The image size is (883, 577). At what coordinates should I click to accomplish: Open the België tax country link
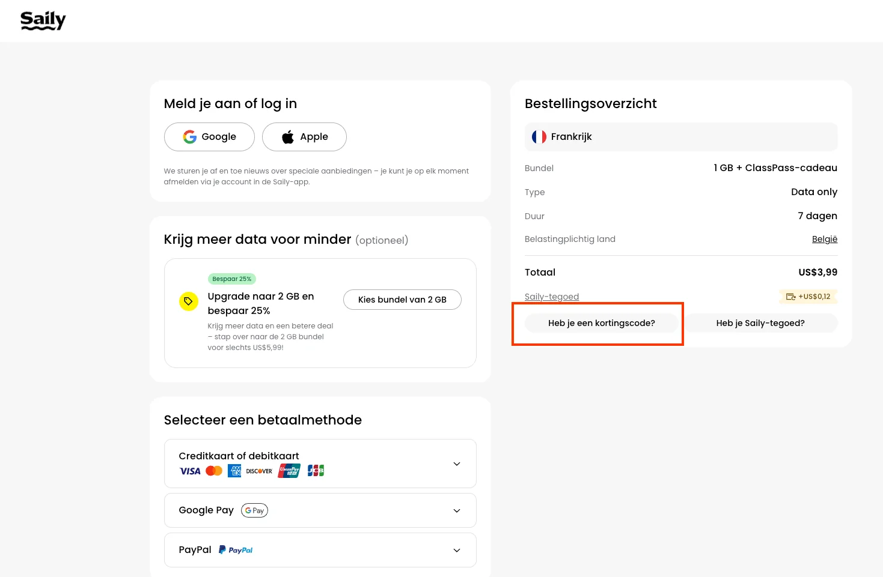[x=824, y=239]
